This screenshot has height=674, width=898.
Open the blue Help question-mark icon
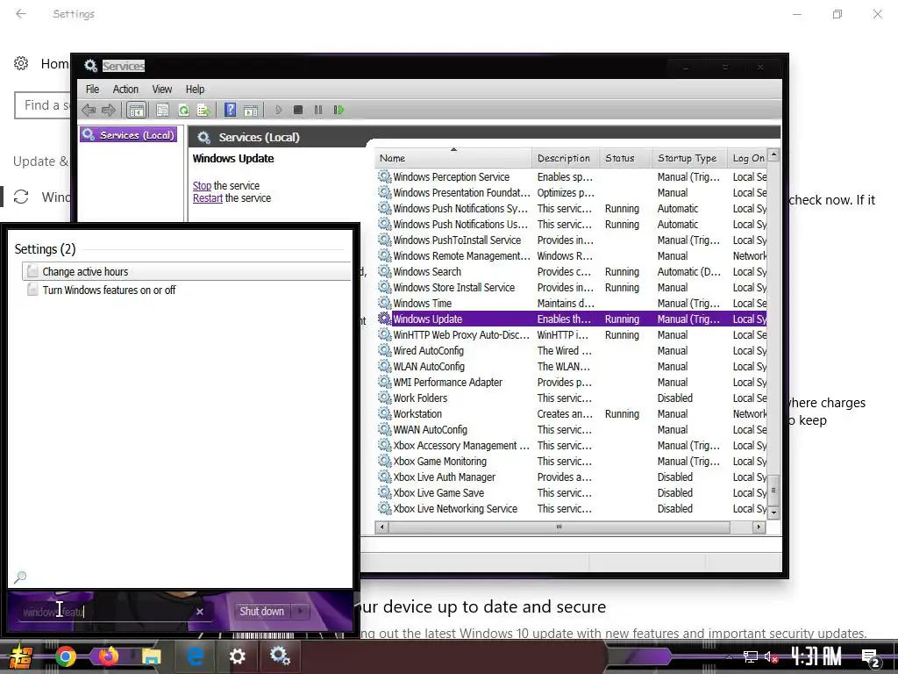pos(231,110)
